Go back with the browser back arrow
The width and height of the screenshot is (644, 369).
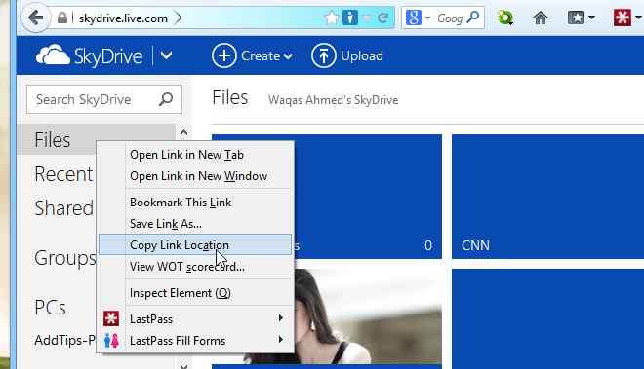(x=36, y=18)
